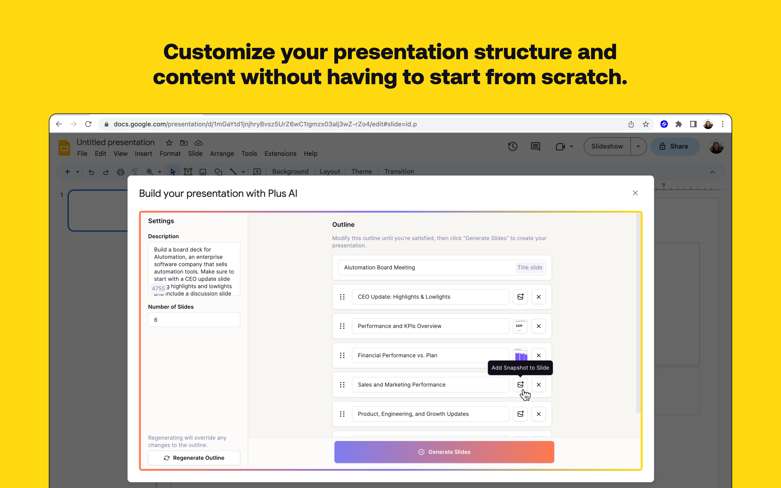The height and width of the screenshot is (488, 781).
Task: Click the move to folder icon
Action: tap(184, 143)
